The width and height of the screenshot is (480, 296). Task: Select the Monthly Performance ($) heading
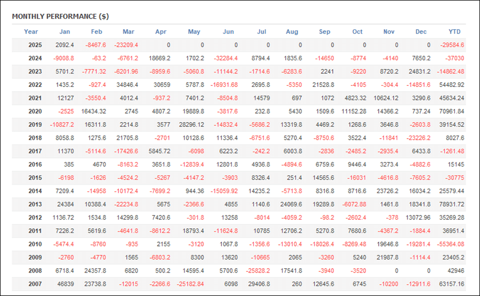tap(60, 17)
